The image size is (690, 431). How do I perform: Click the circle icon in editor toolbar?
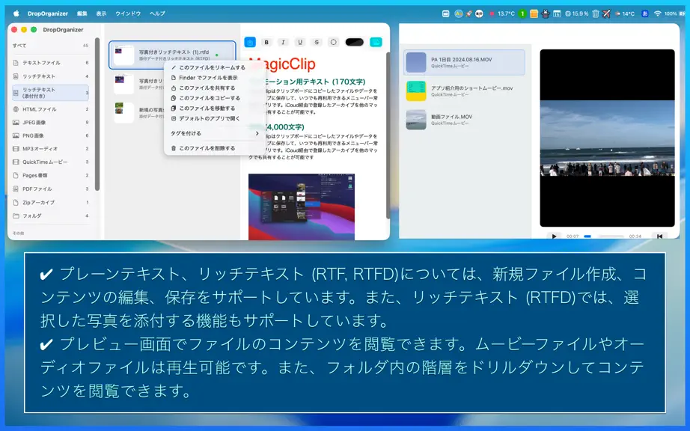click(x=334, y=42)
